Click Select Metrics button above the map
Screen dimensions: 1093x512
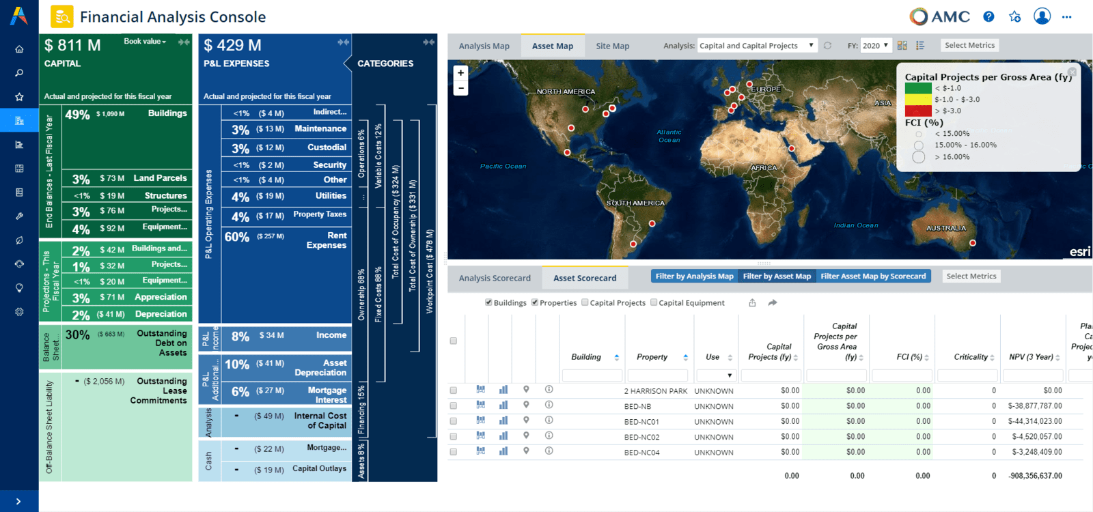[969, 46]
